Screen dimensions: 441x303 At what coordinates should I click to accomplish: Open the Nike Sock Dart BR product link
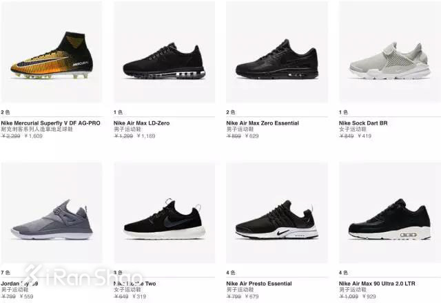pos(363,123)
